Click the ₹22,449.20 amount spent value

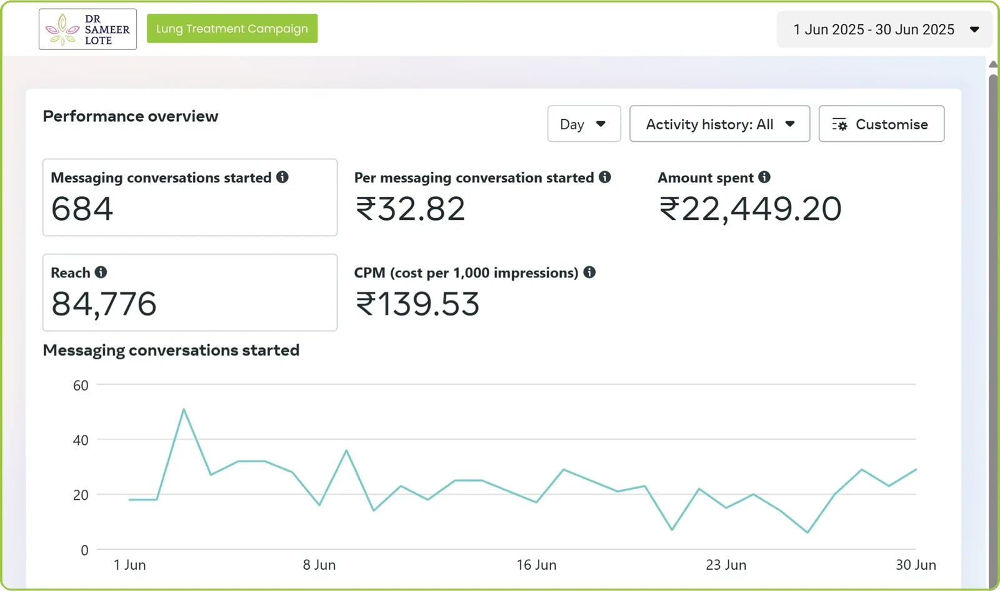(x=750, y=209)
